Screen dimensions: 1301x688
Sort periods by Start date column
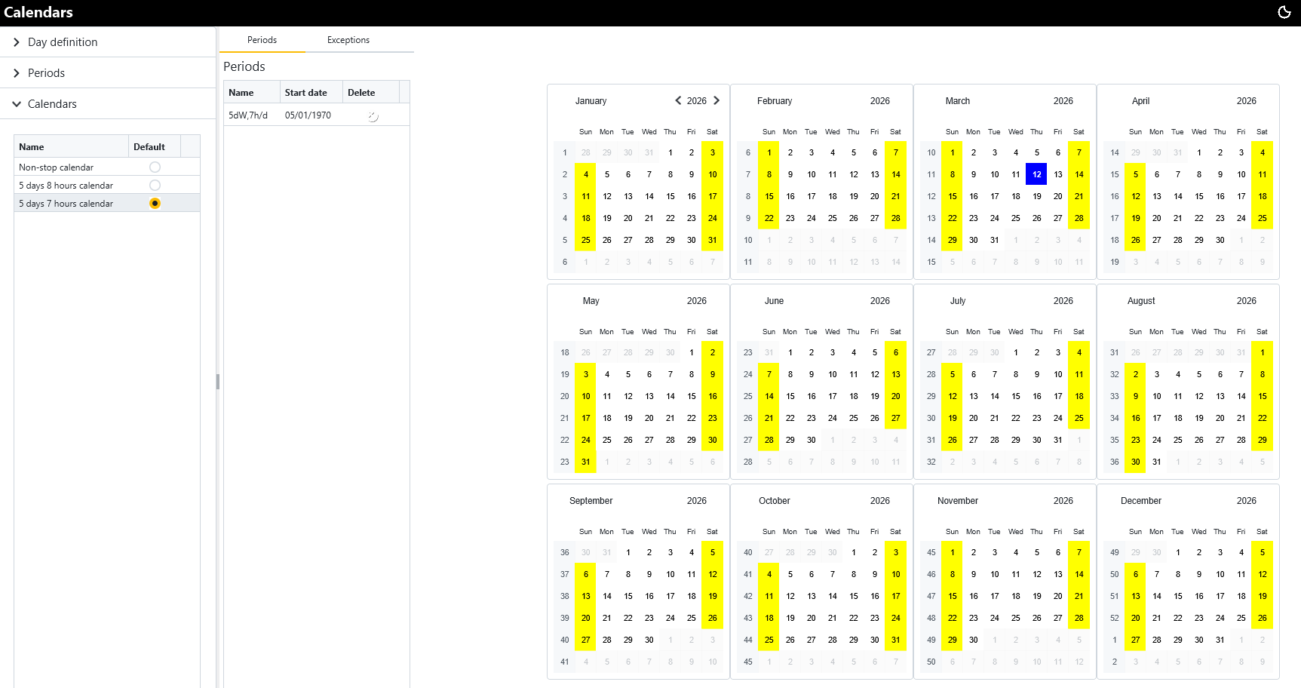(x=306, y=93)
